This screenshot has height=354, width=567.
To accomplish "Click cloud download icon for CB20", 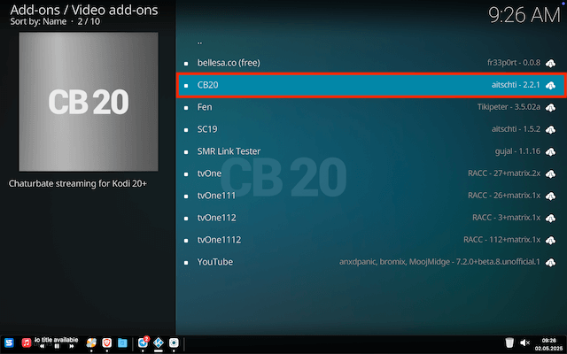I will pyautogui.click(x=550, y=85).
